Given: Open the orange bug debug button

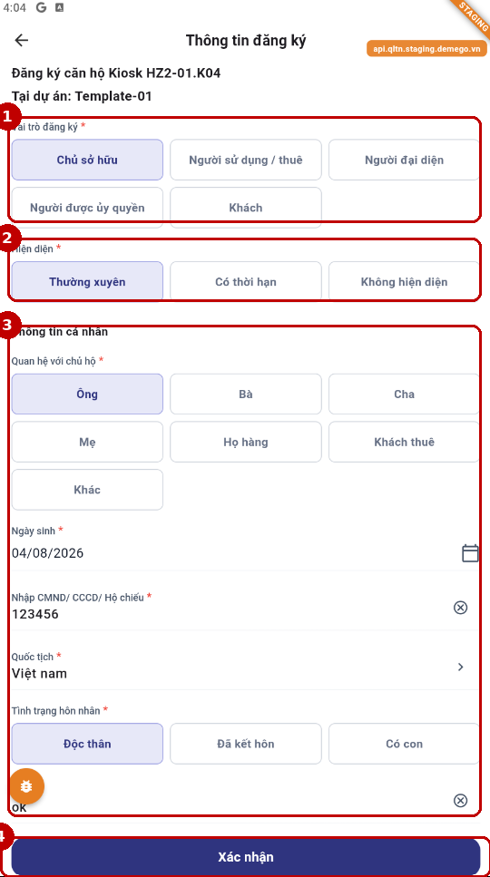Looking at the screenshot, I should 26,786.
